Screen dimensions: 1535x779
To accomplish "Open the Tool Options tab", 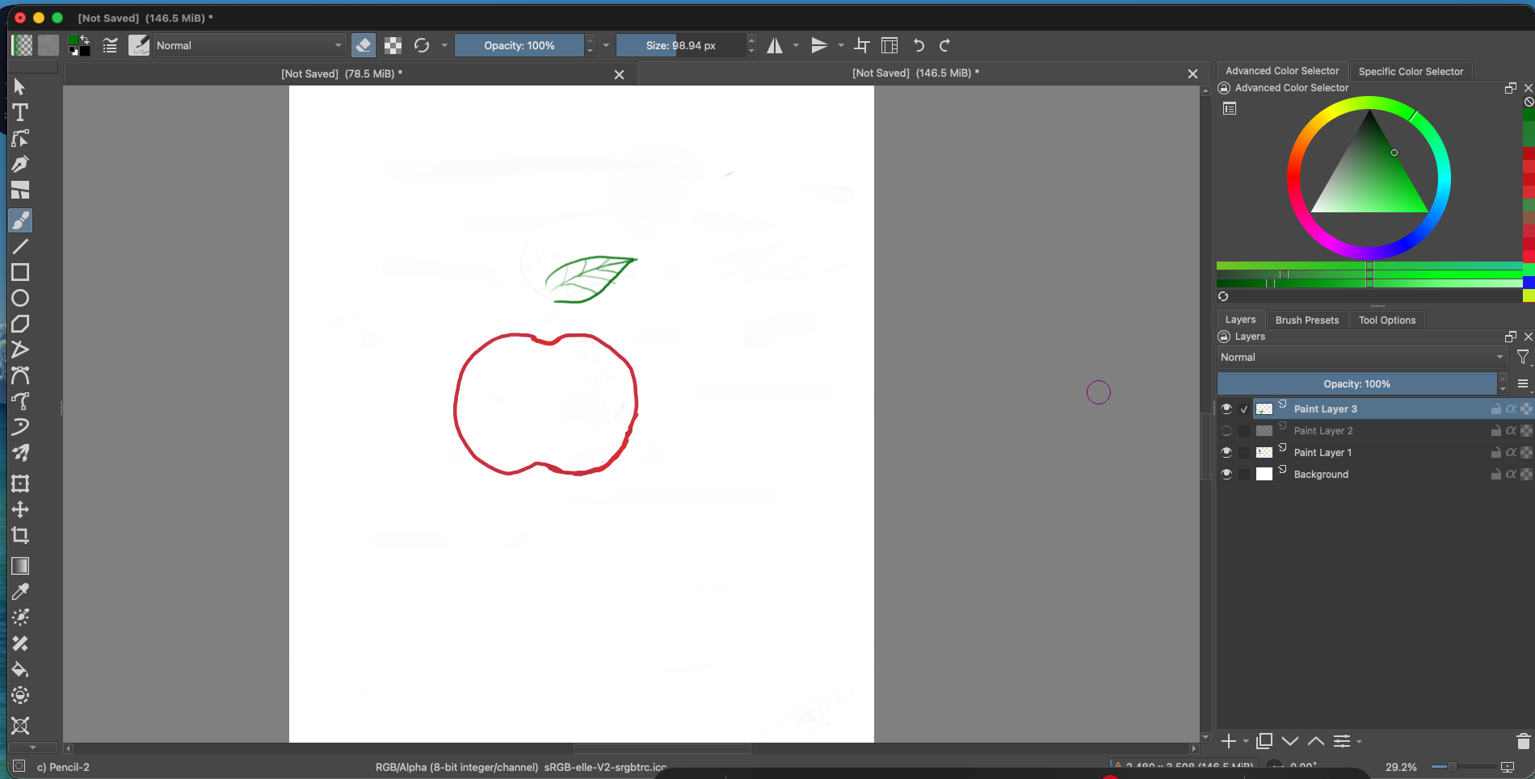I will pyautogui.click(x=1387, y=320).
